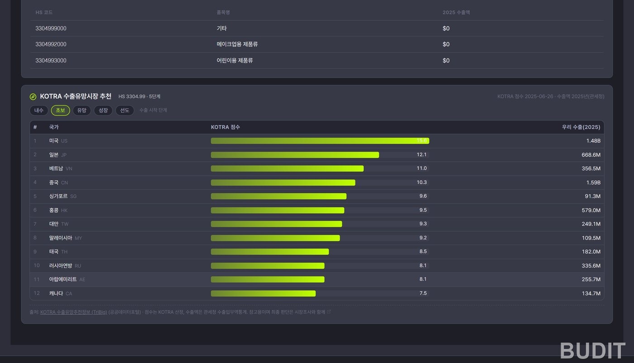This screenshot has width=634, height=363.
Task: Click the 미국 US row bar
Action: tap(320, 141)
